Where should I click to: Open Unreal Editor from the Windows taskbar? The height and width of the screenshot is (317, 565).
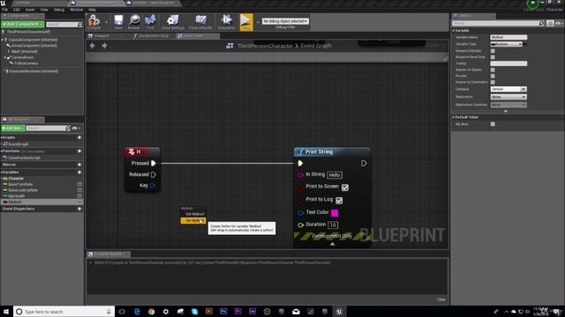pos(339,312)
